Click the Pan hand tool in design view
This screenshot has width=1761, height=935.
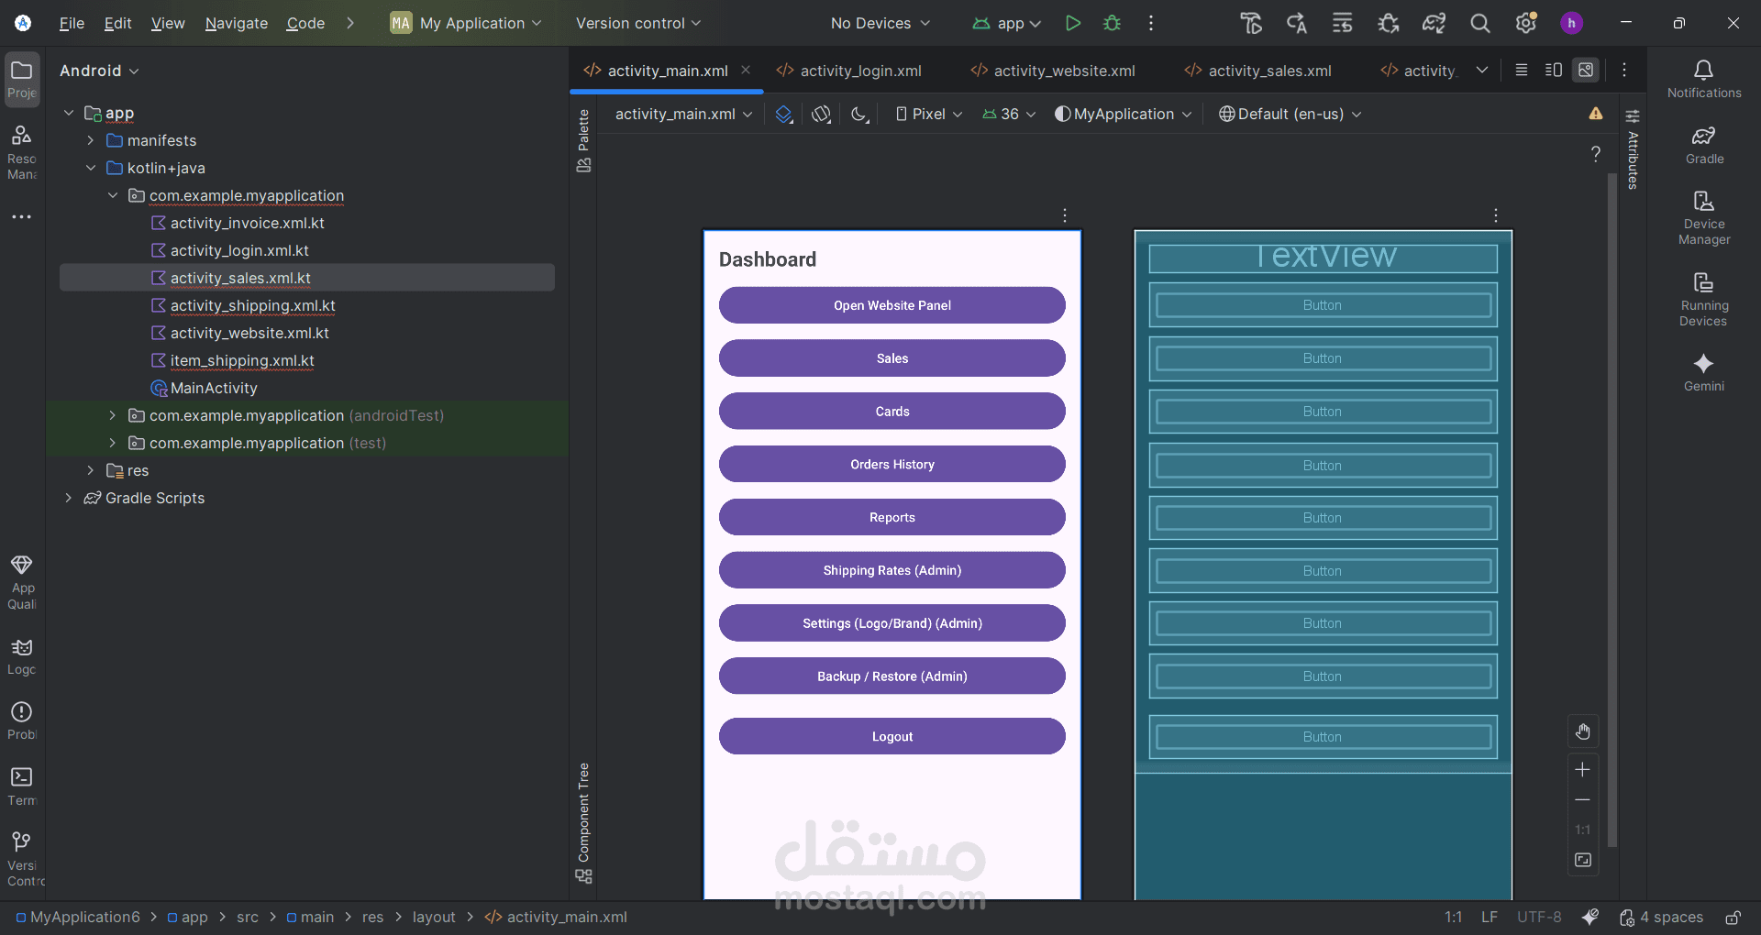[x=1582, y=731]
